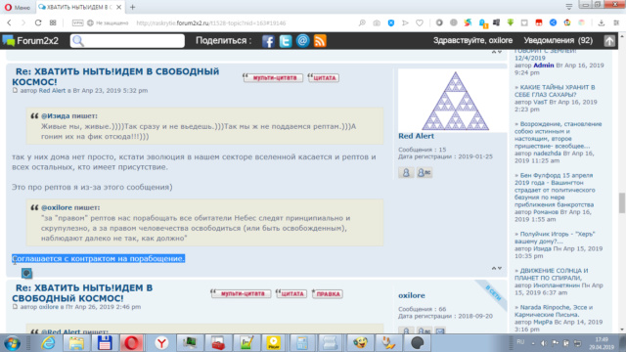Screen dimensions: 626x352
Task: Open the Opera Меню menu
Action: point(18,7)
